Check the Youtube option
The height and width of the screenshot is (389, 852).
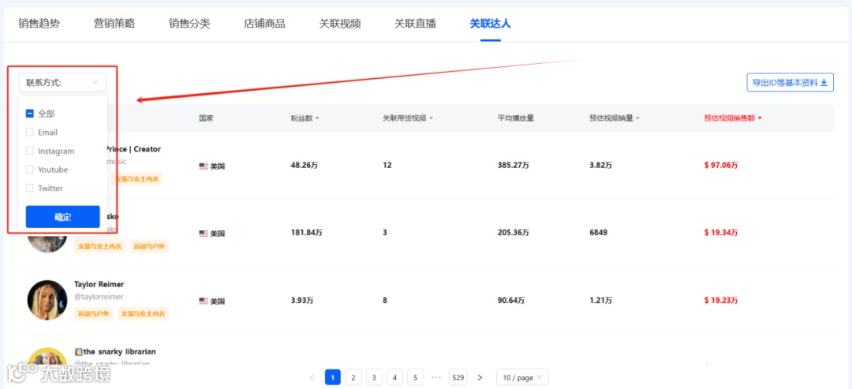(30, 170)
